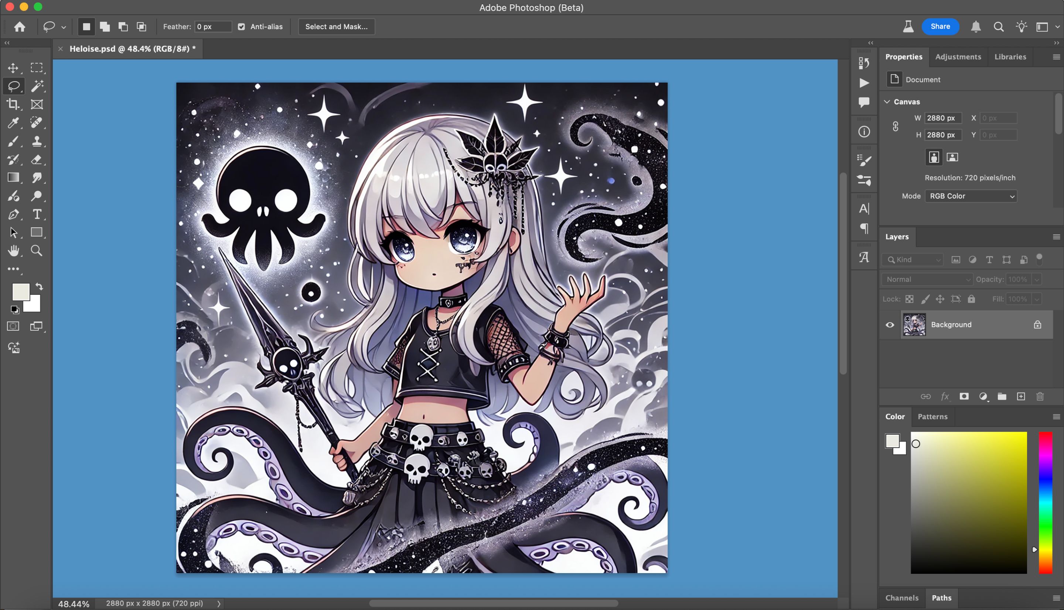The image size is (1064, 610).
Task: Open the Paths tab
Action: coord(941,598)
